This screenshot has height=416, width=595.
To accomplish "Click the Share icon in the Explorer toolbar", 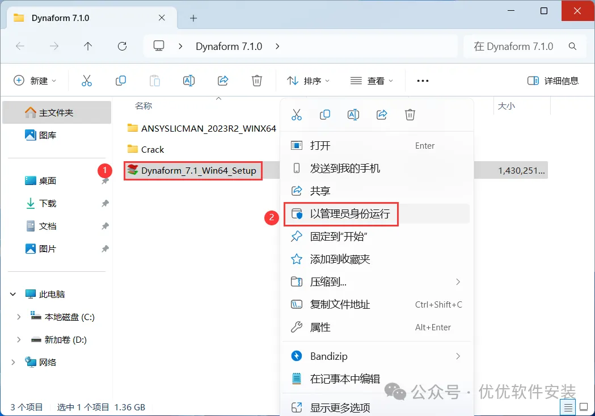I will [223, 81].
